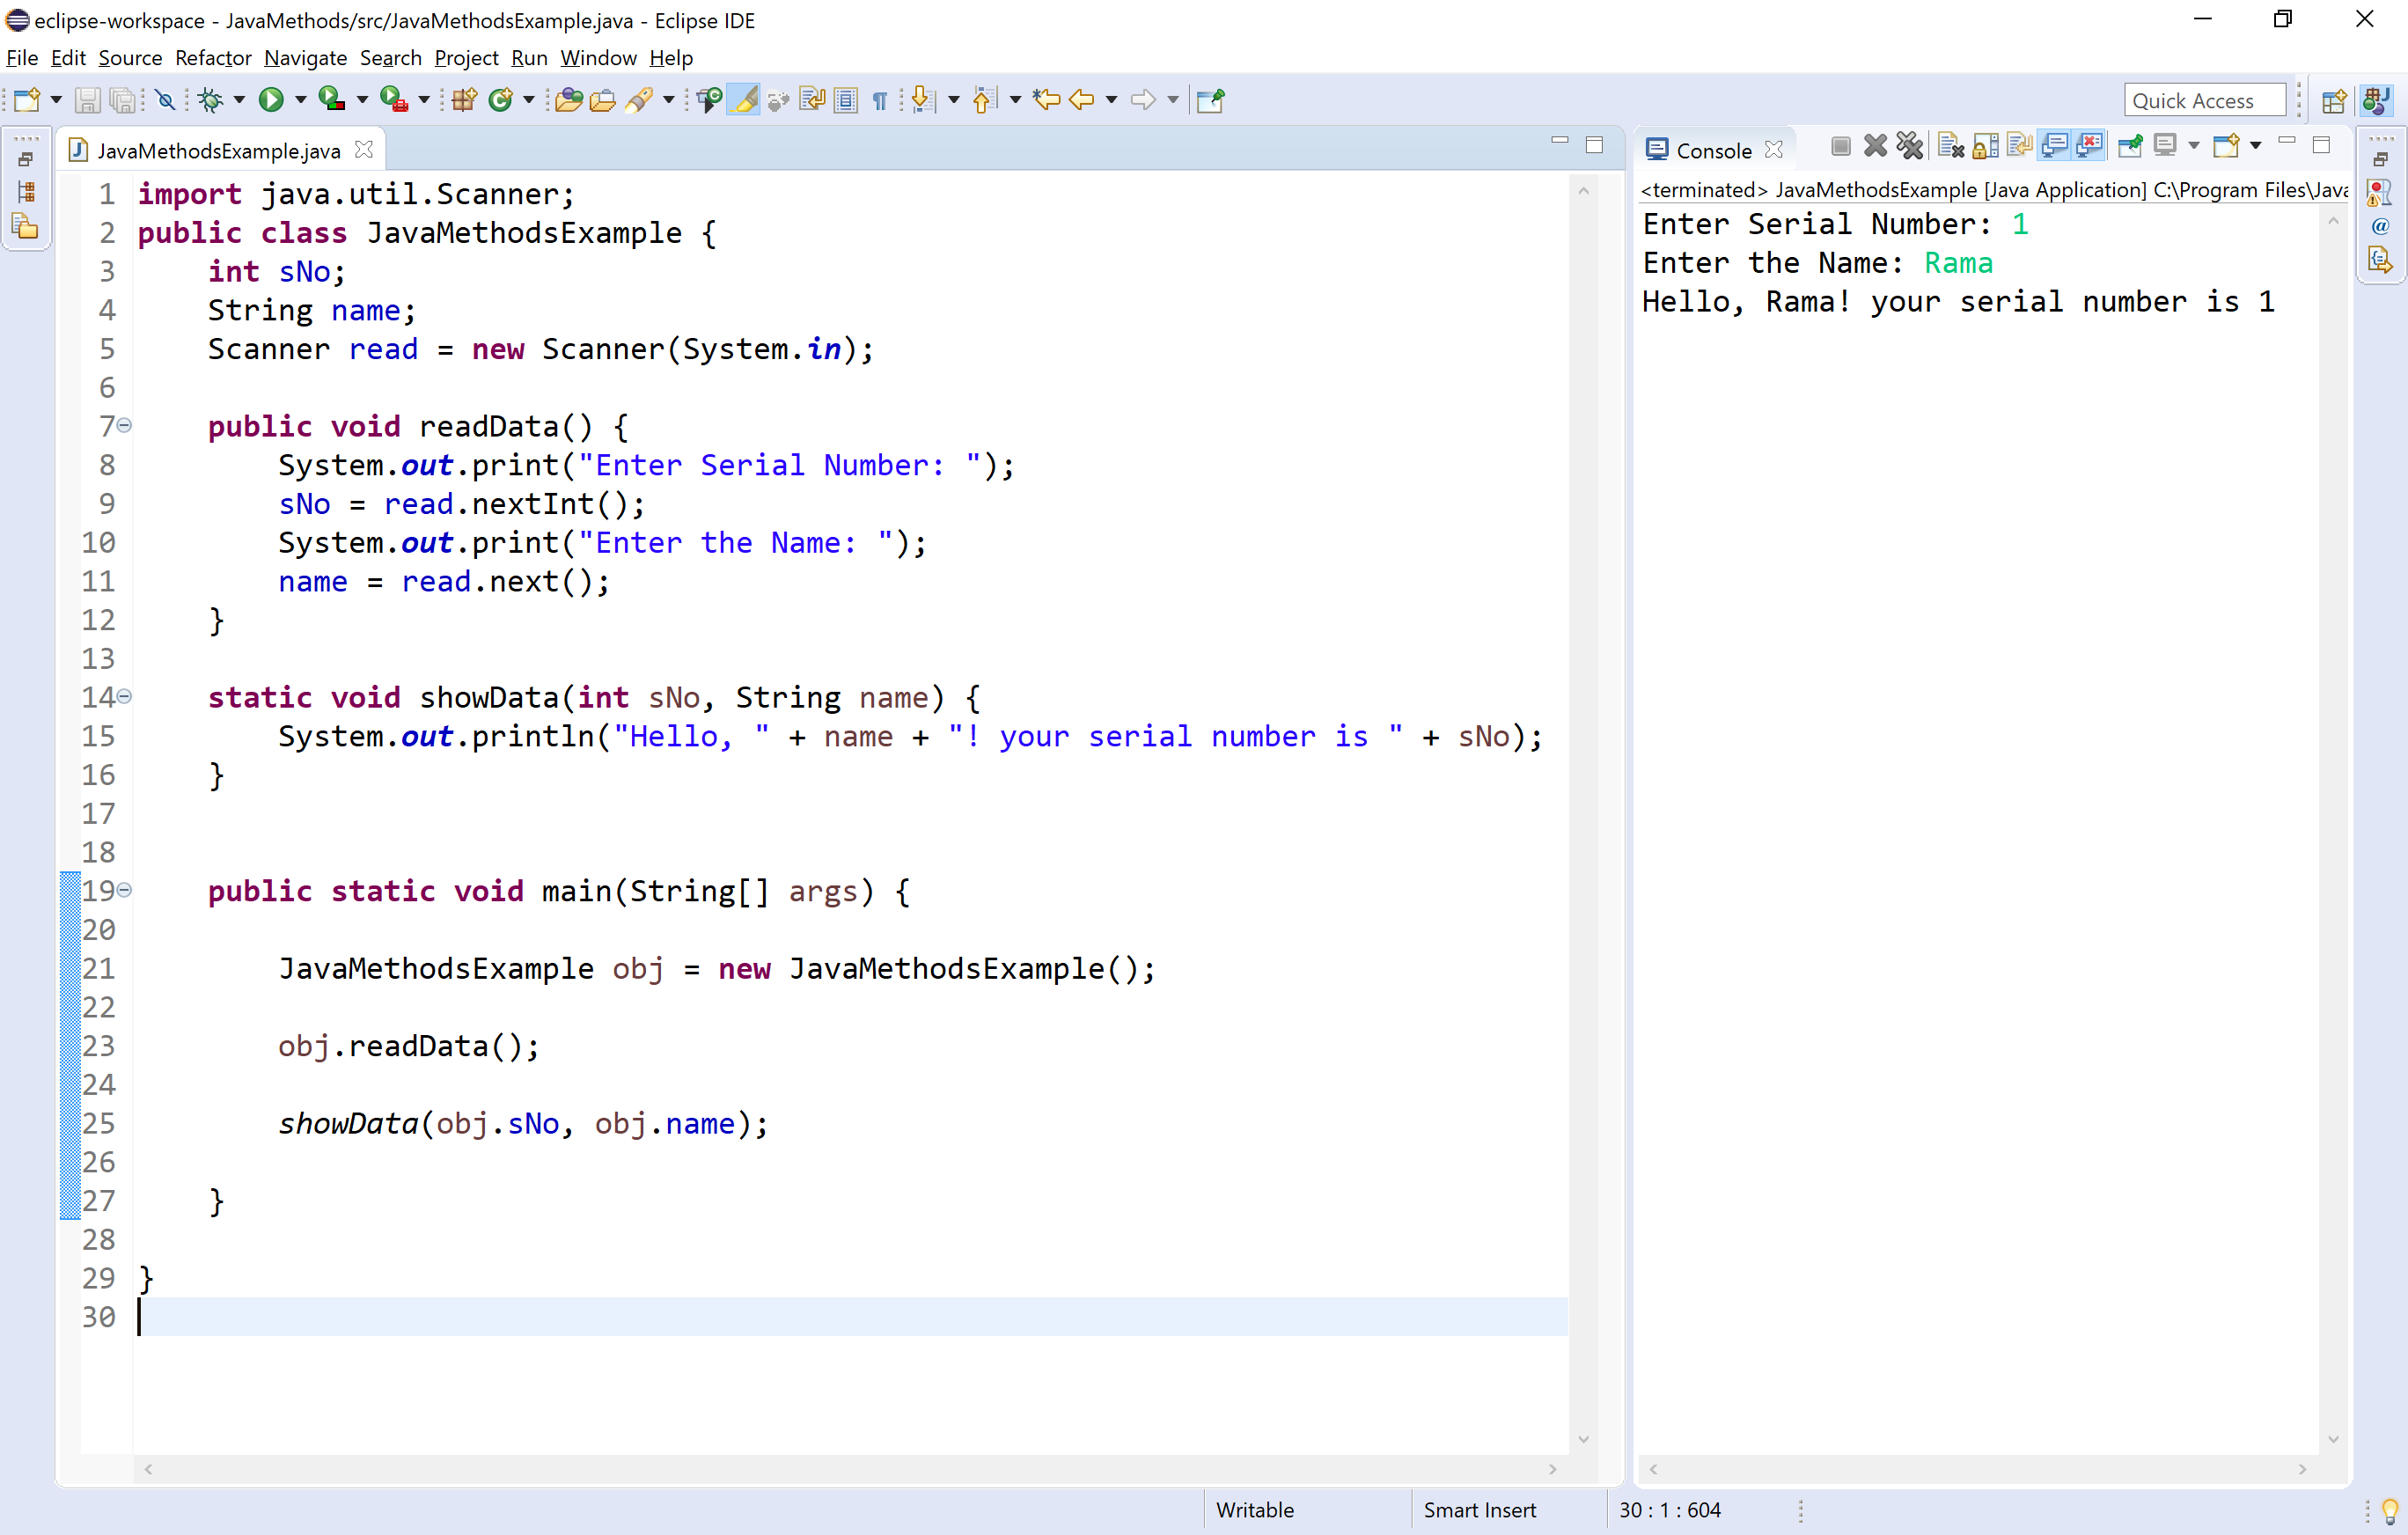Pin the Console view
The height and width of the screenshot is (1535, 2408).
[2130, 145]
